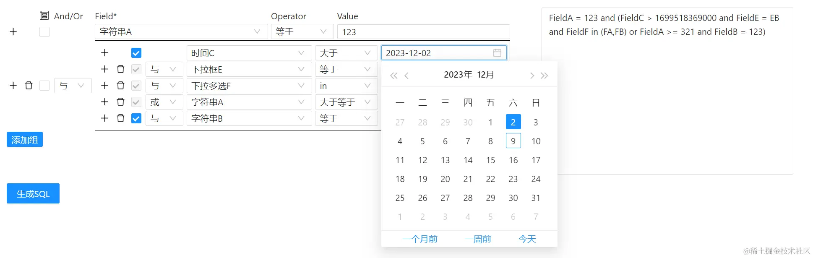Click the 今天 shortcut link
The height and width of the screenshot is (258, 813).
tap(527, 239)
